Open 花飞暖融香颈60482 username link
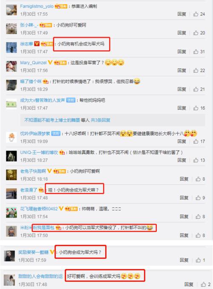The width and height of the screenshot is (213, 289). click(x=39, y=209)
